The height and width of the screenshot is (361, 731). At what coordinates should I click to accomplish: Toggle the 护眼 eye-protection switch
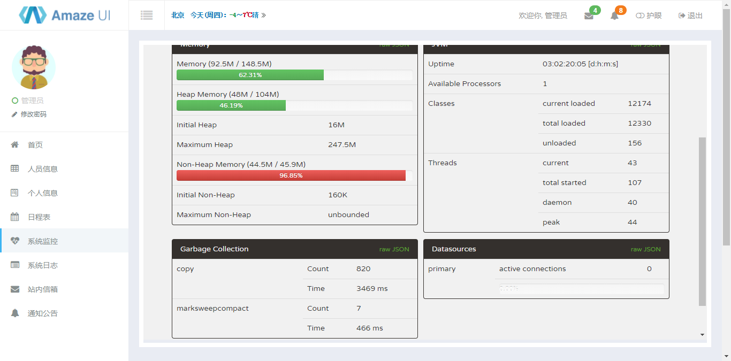(649, 16)
